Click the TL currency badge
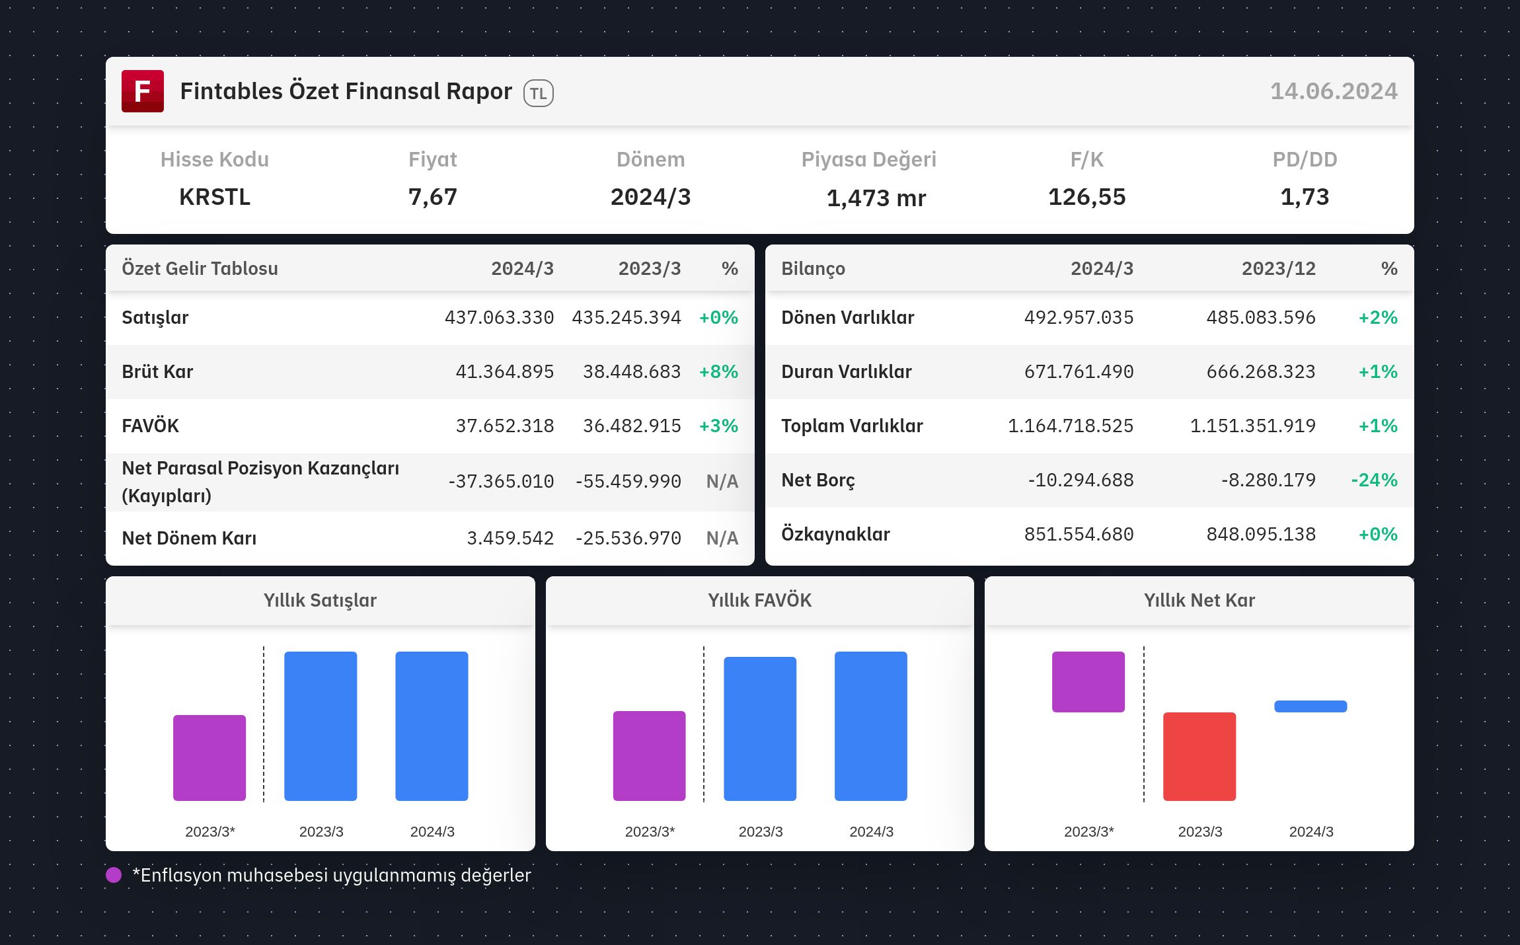Viewport: 1520px width, 945px height. point(538,93)
